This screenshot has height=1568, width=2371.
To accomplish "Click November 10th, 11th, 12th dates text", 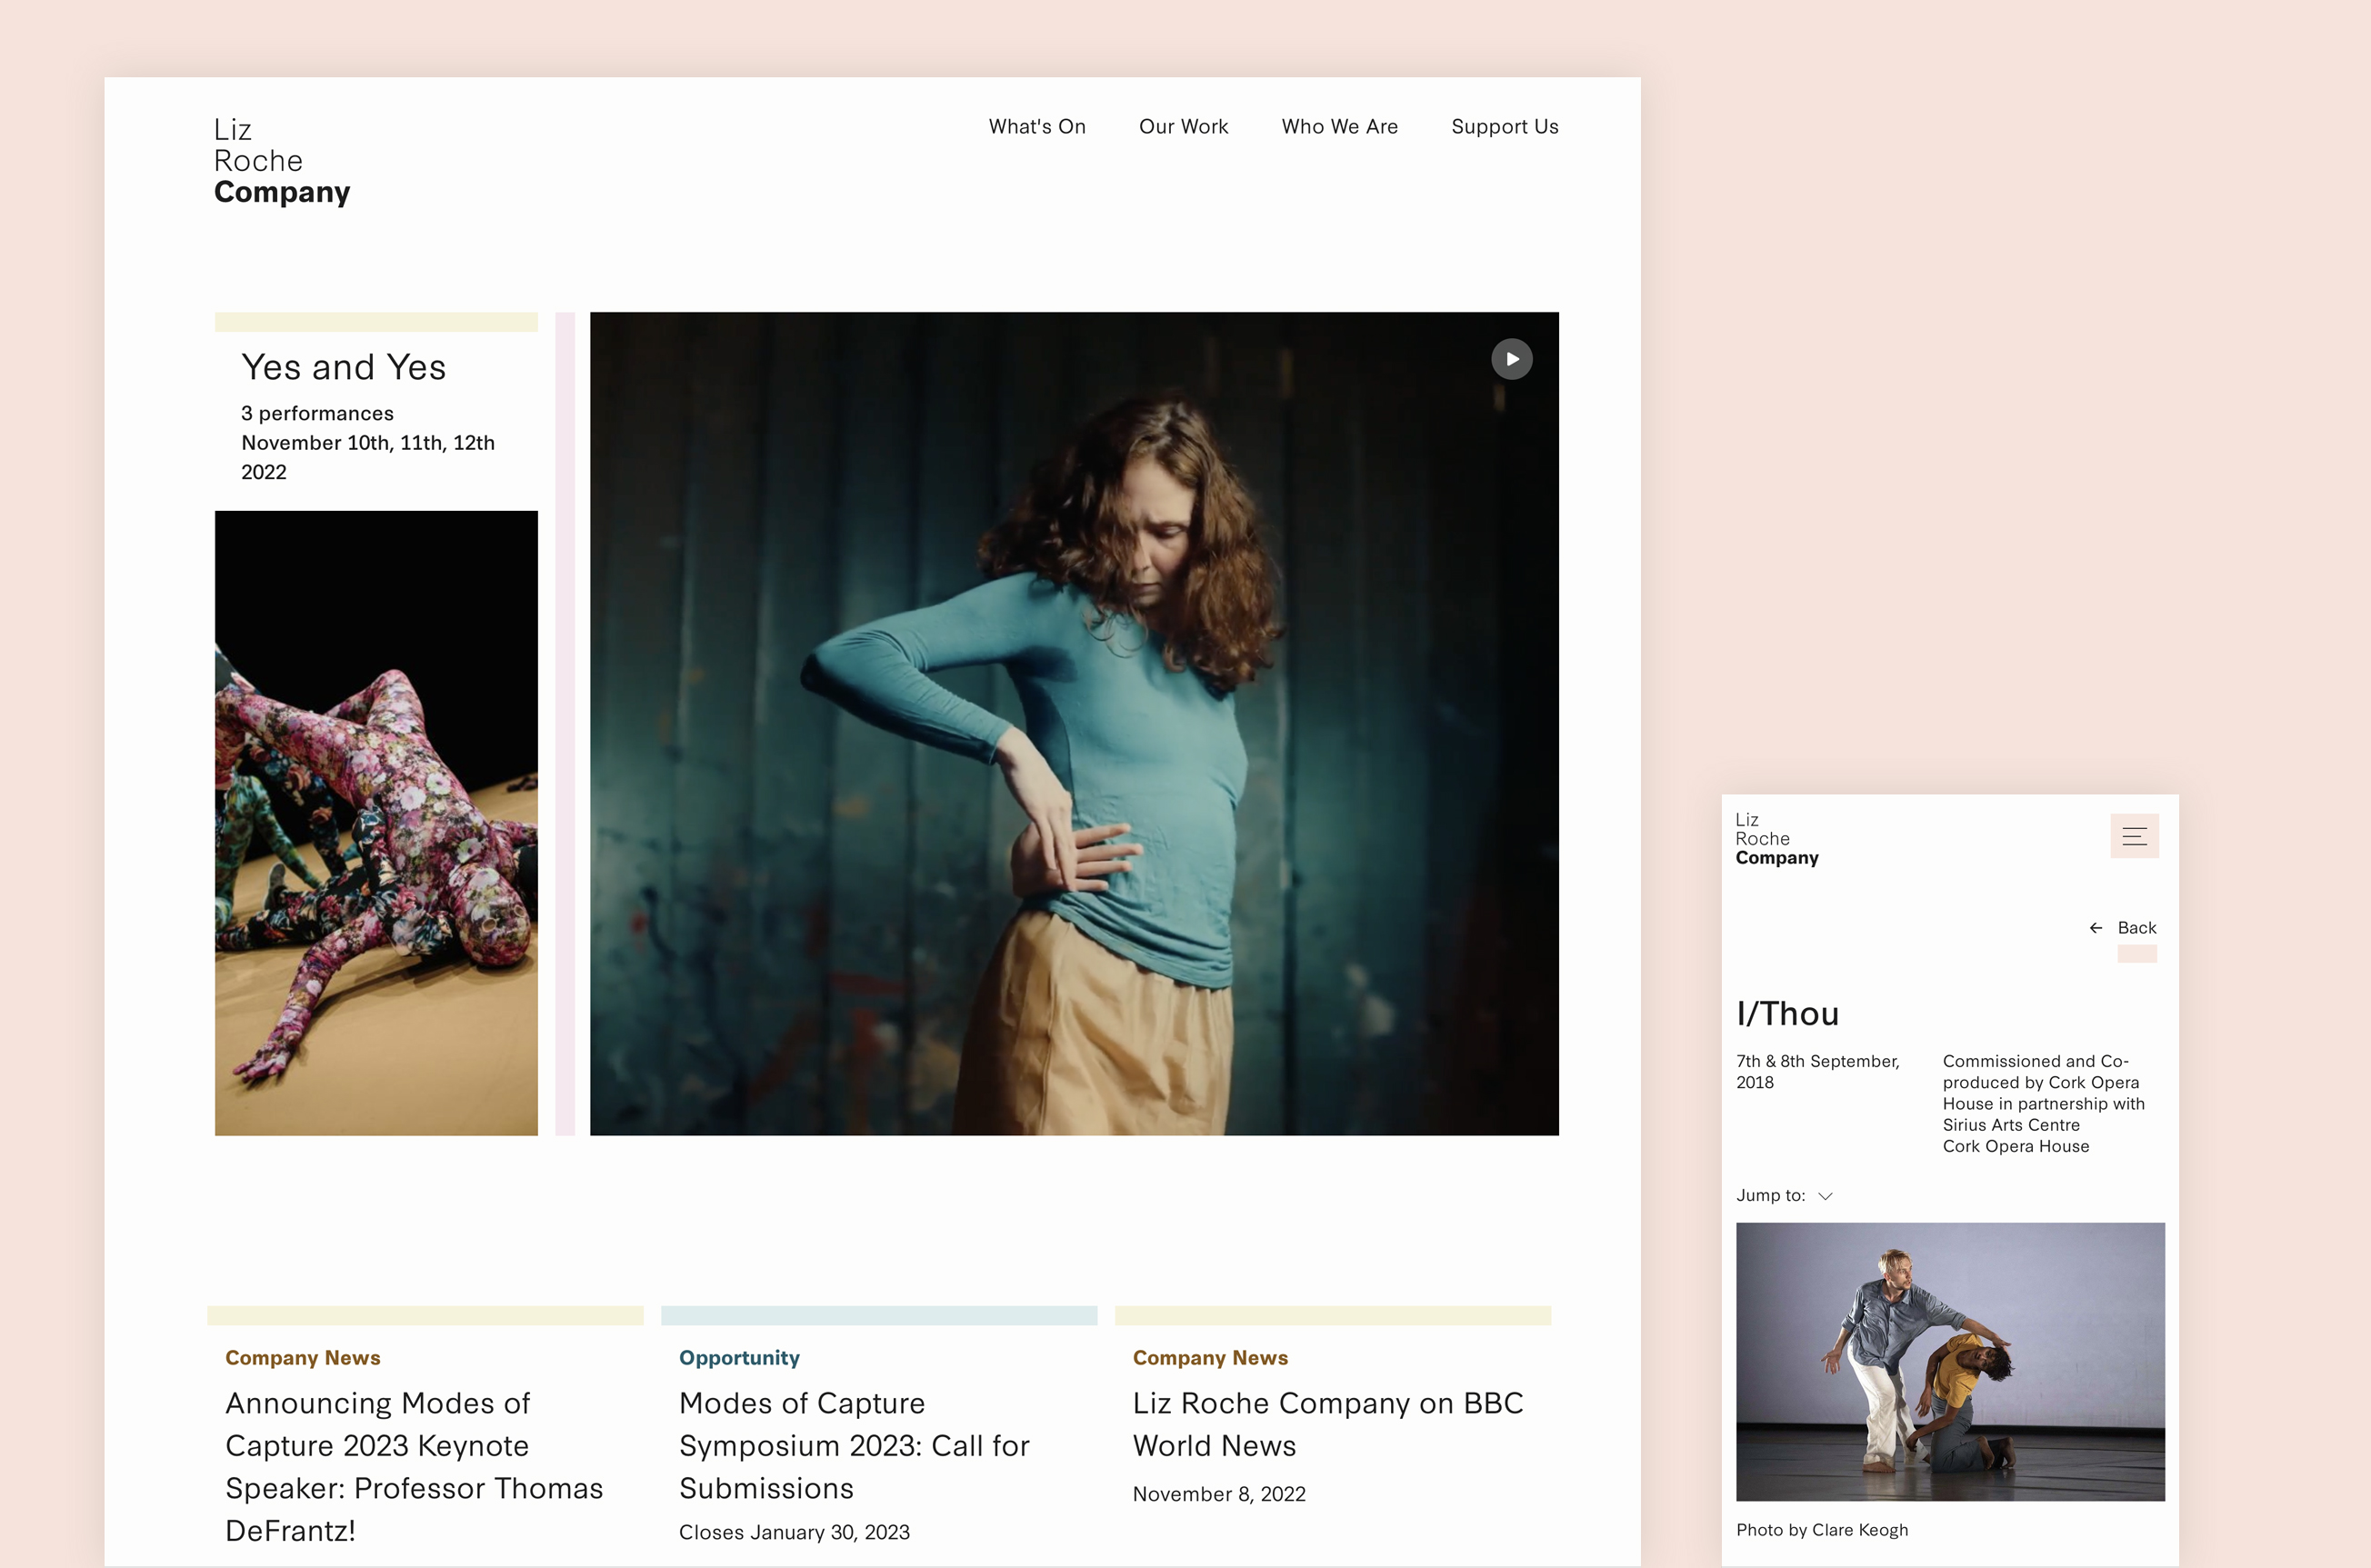I will pyautogui.click(x=367, y=457).
